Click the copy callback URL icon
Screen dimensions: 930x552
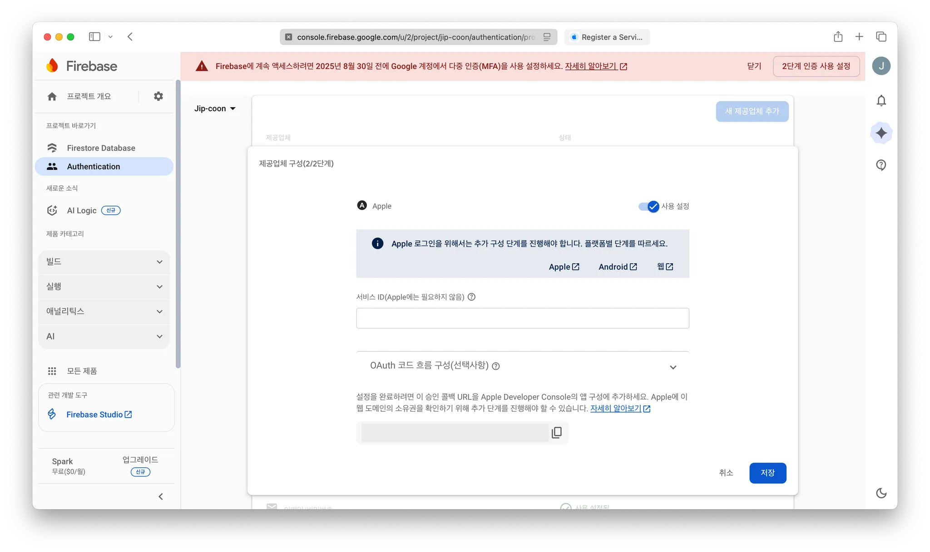[x=556, y=433]
